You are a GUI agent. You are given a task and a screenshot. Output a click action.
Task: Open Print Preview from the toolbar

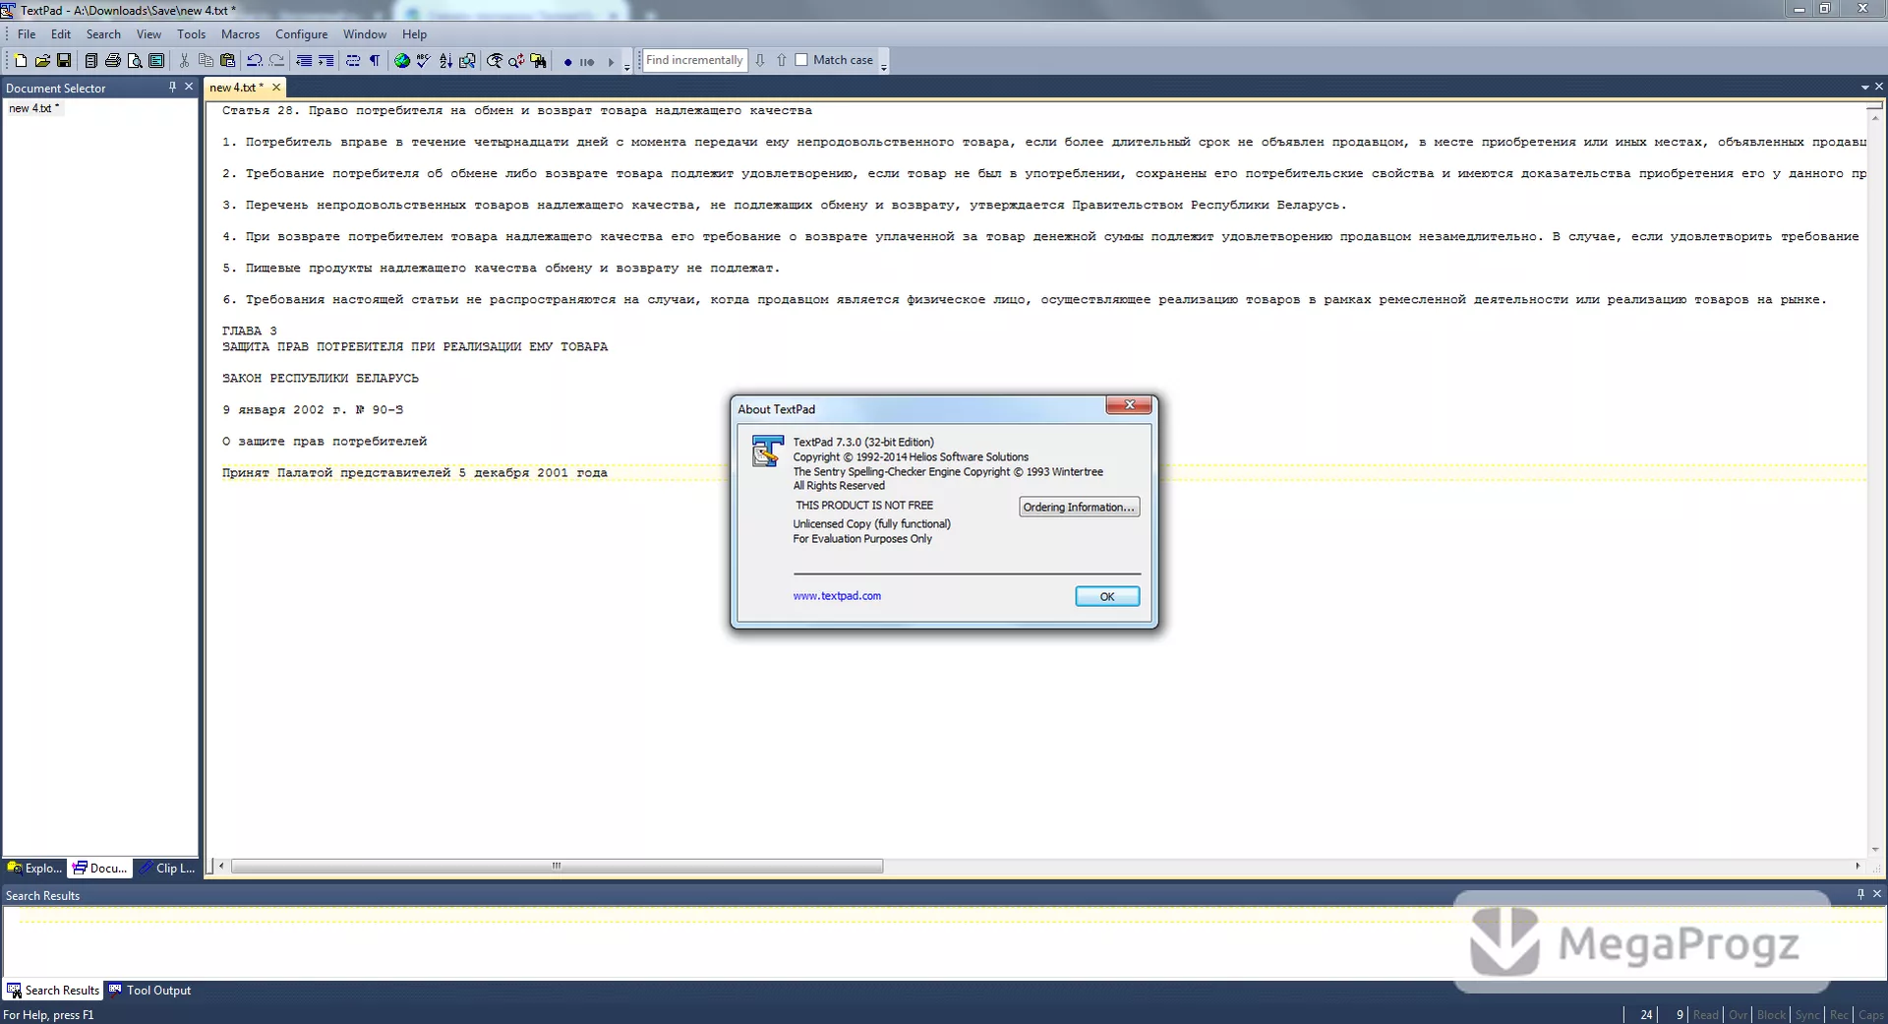pyautogui.click(x=135, y=61)
